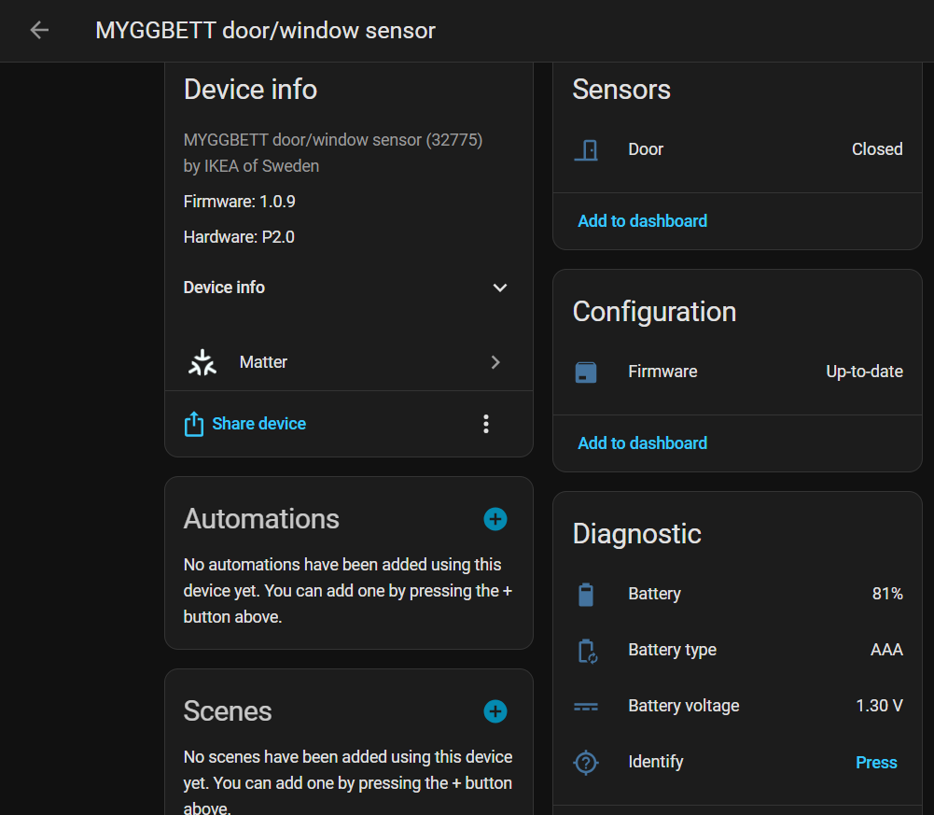Open the Door sensor entity row

[x=737, y=149]
